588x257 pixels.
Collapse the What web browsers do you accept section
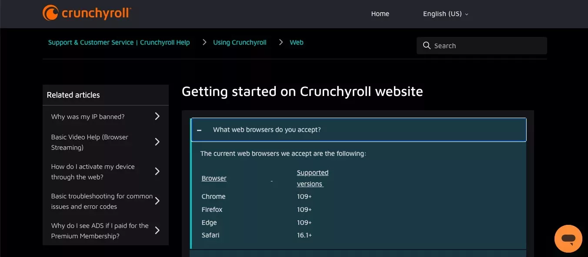point(358,130)
